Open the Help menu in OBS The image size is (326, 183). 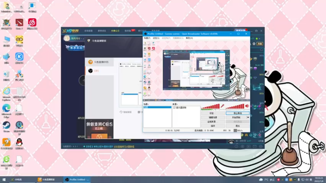[189, 38]
